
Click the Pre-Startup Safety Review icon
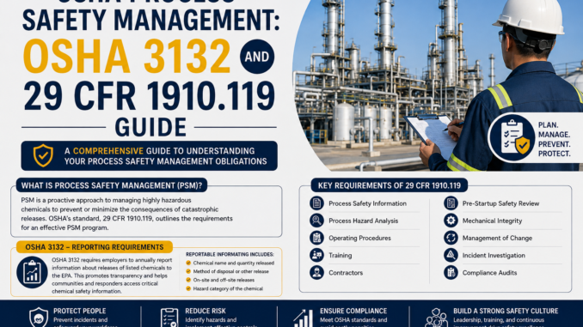[451, 203]
